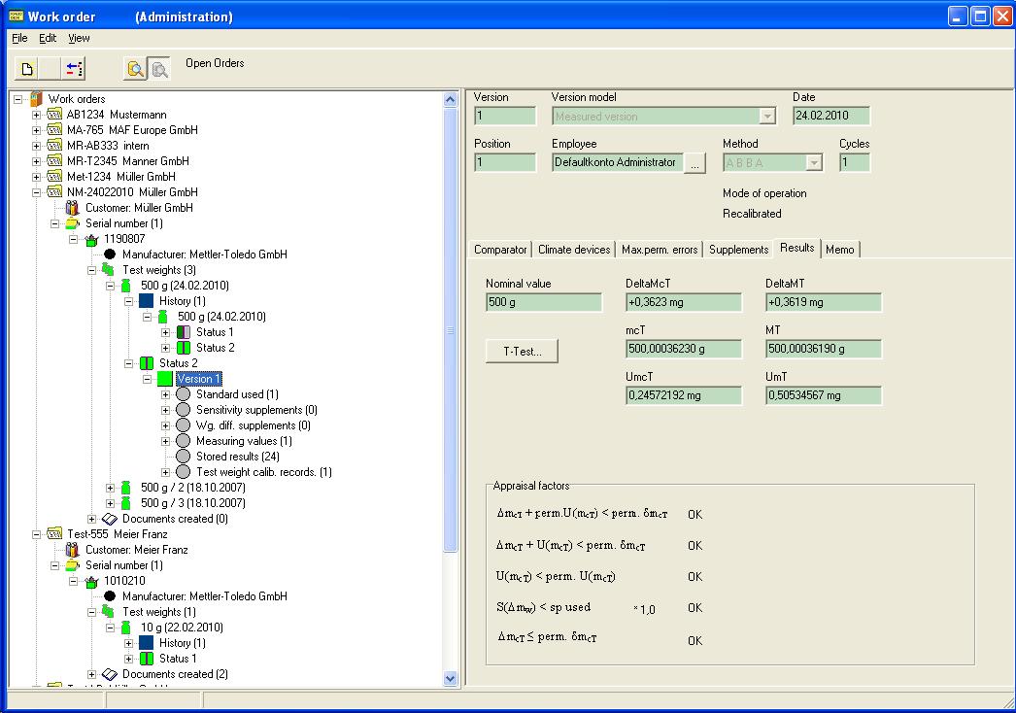Click the greyed search toolbar icon
Screen dimensions: 1016x713
pyautogui.click(x=158, y=68)
